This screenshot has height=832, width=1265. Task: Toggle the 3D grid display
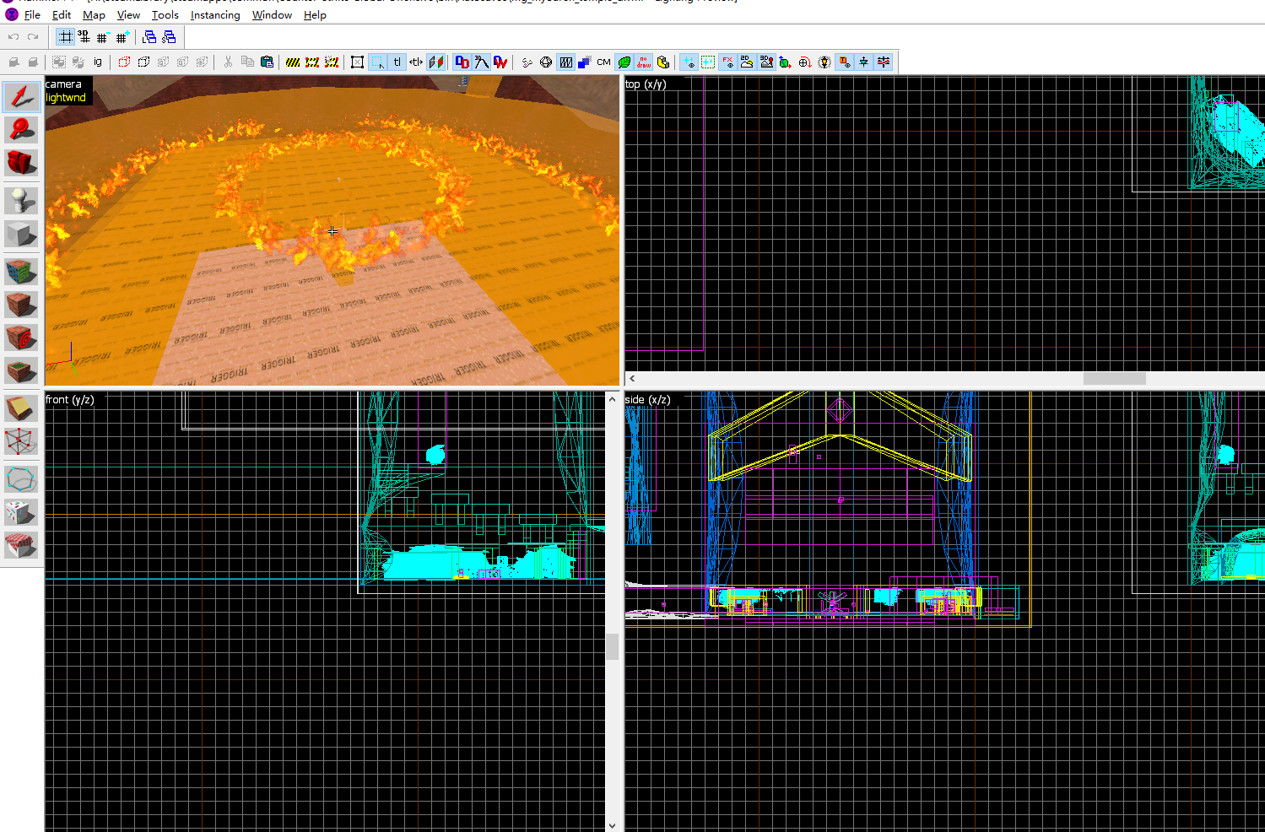click(x=84, y=37)
